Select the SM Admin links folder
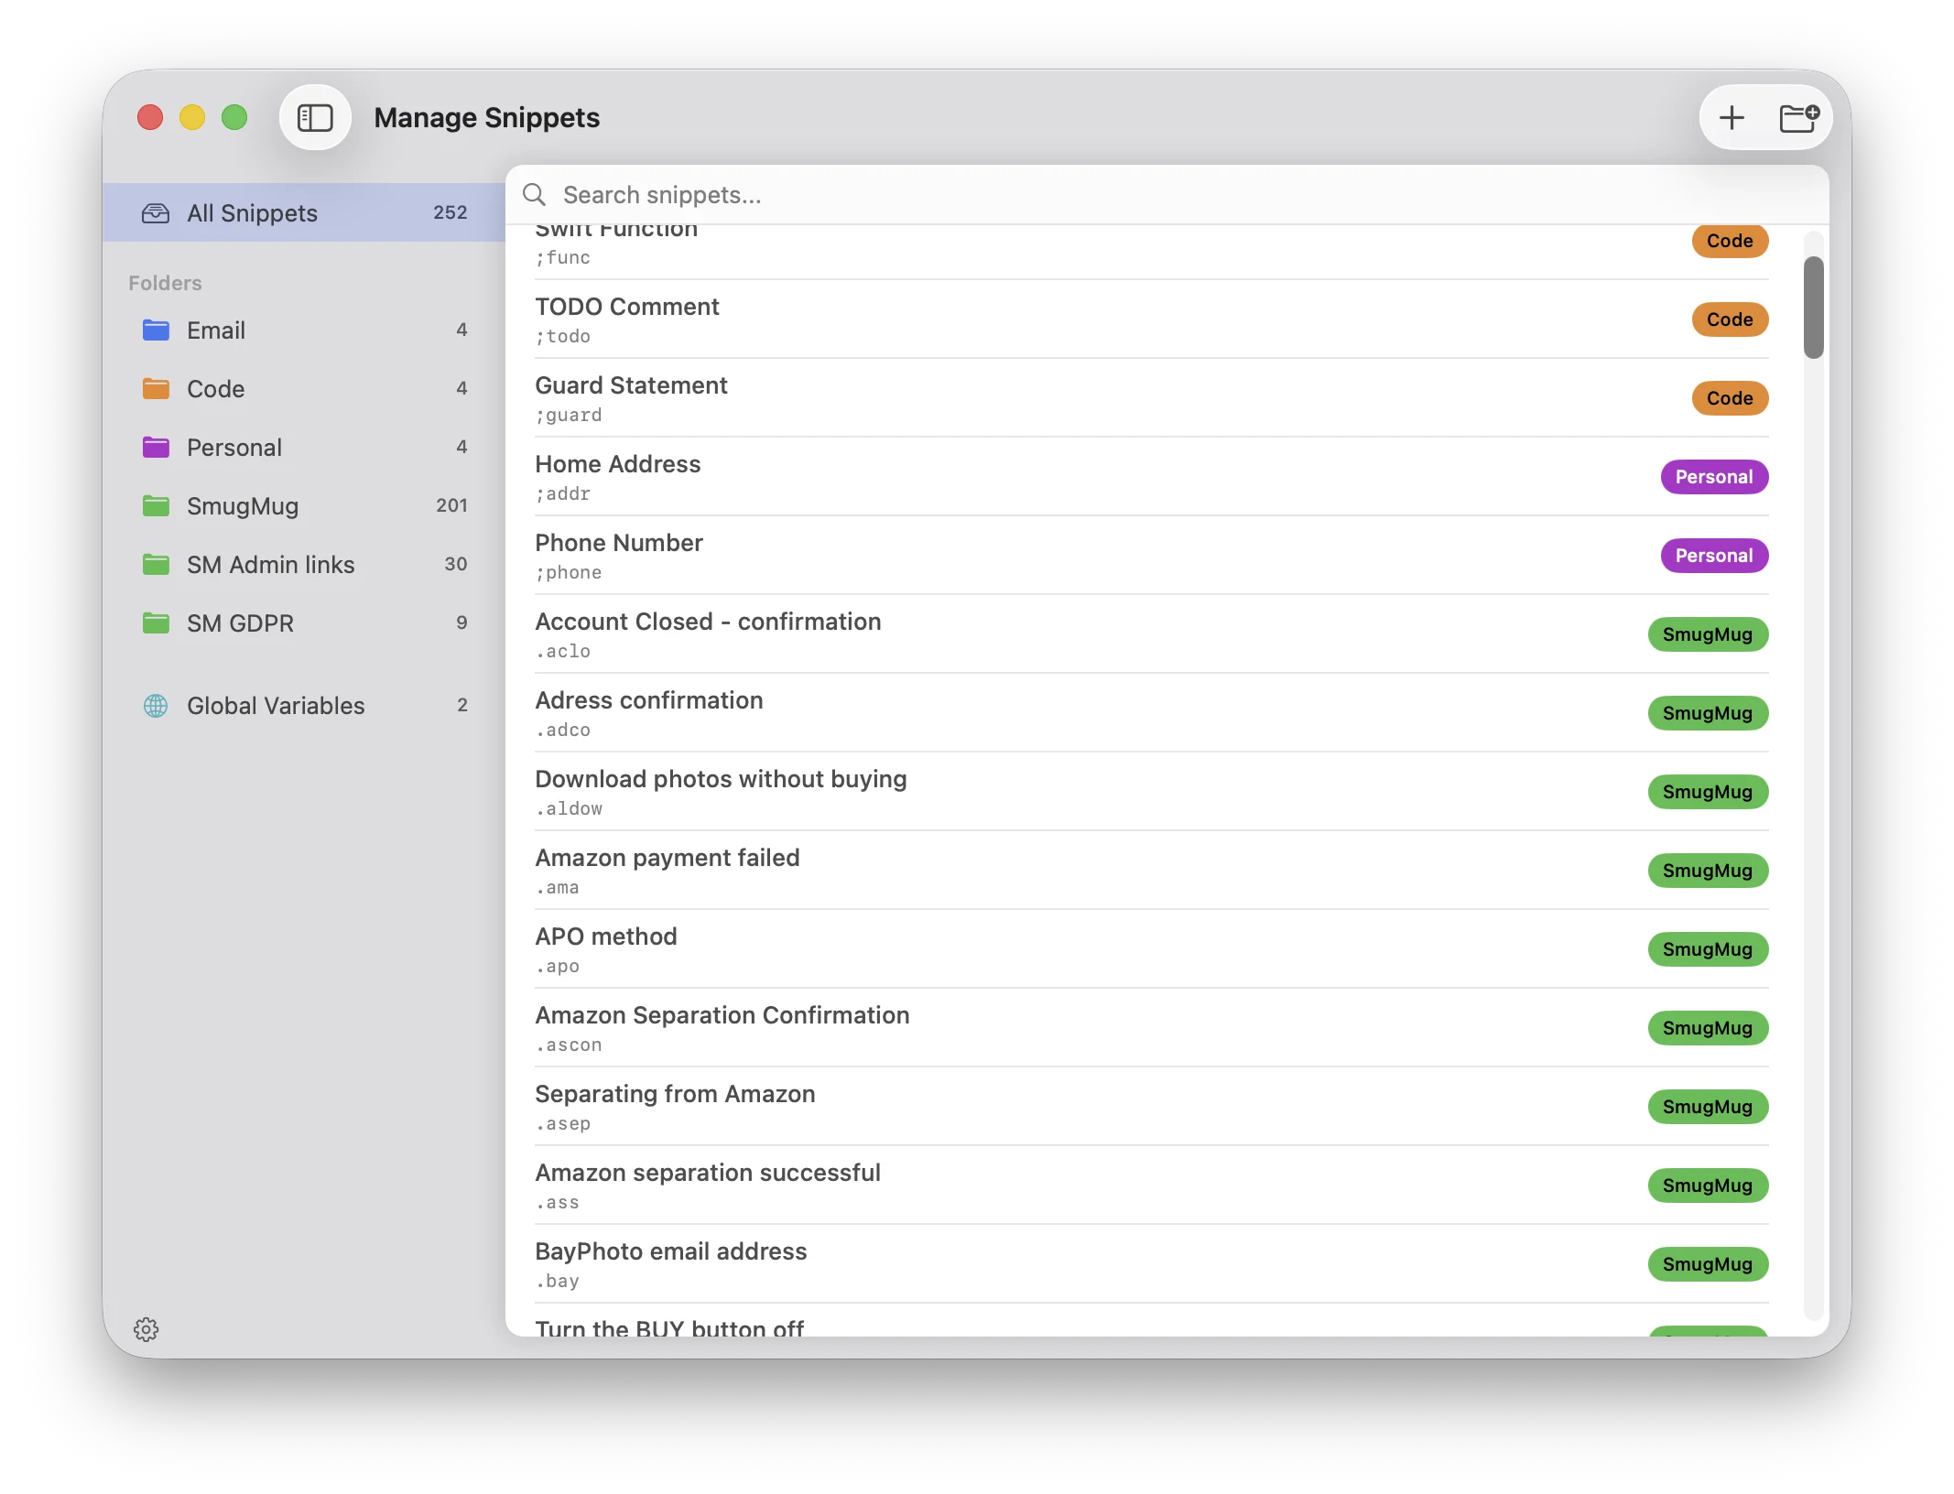This screenshot has width=1954, height=1494. [x=270, y=565]
